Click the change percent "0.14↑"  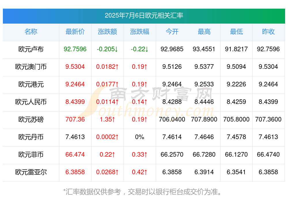(x=140, y=102)
